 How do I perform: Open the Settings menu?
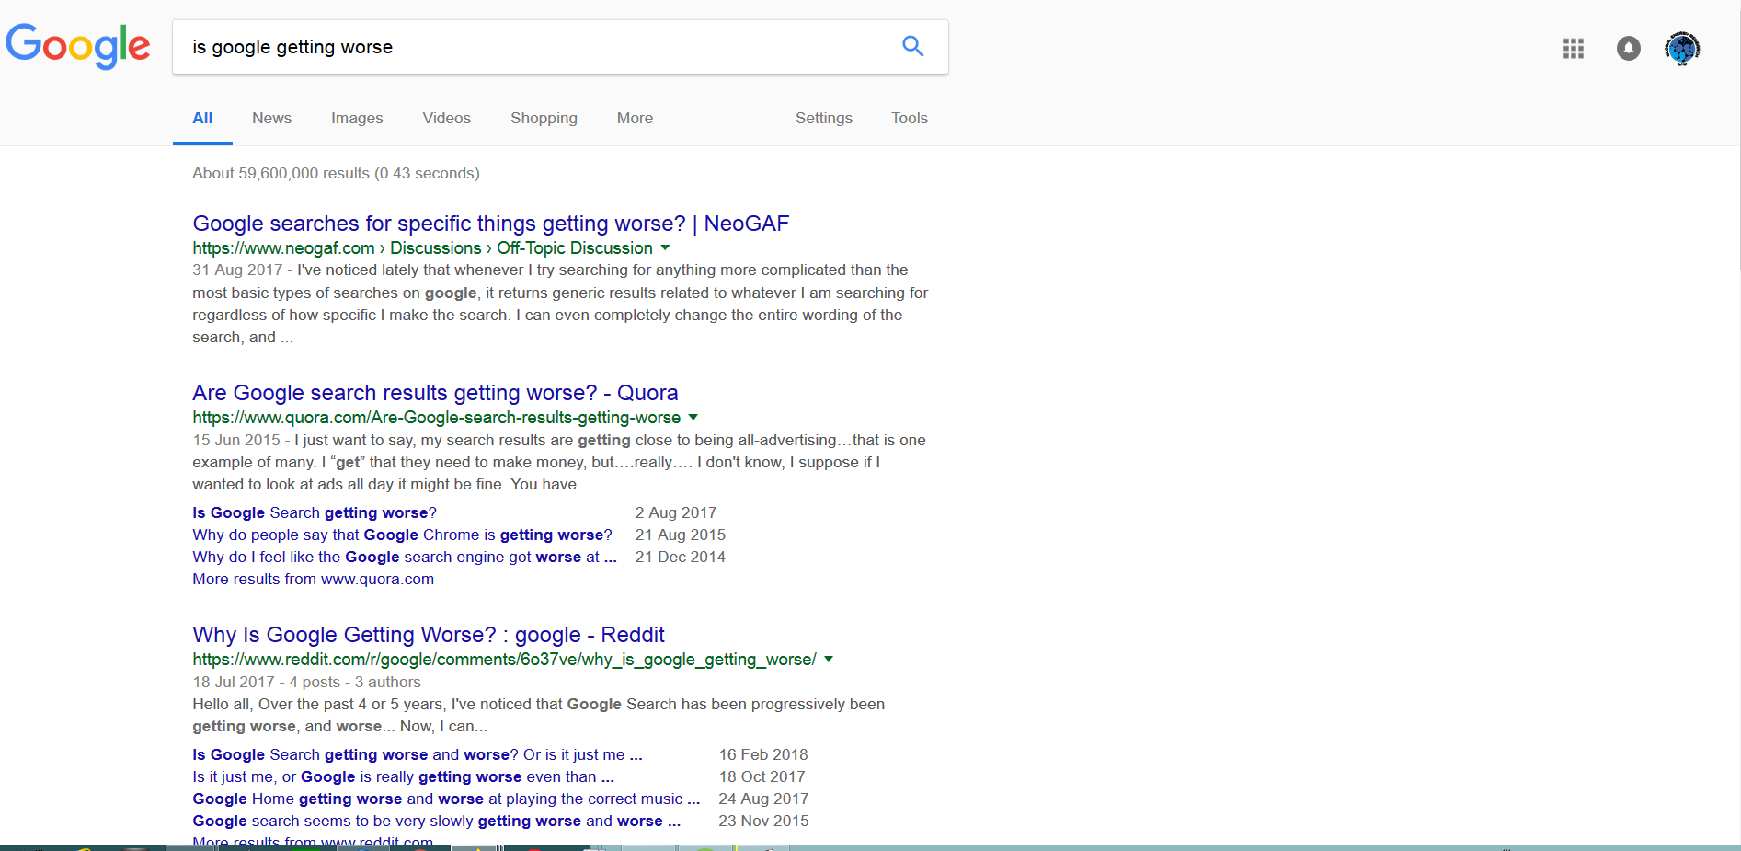click(824, 118)
